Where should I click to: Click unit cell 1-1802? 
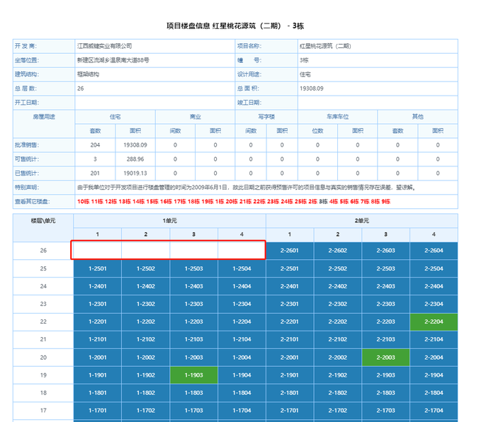[x=145, y=393]
